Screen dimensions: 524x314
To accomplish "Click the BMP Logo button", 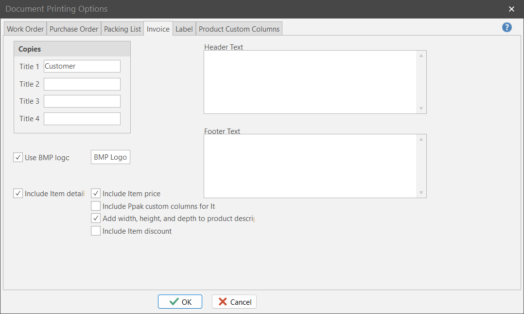I will 110,157.
